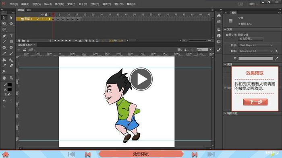Toggle all layers visibility eye icon
The image size is (282, 158).
tap(42, 14)
